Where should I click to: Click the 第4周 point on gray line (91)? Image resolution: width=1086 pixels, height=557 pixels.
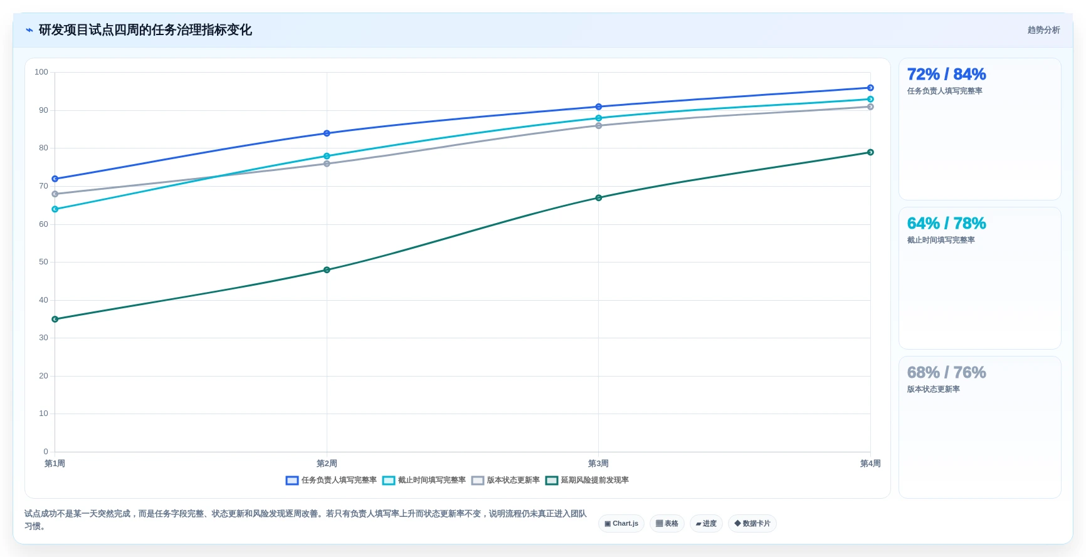pyautogui.click(x=870, y=107)
